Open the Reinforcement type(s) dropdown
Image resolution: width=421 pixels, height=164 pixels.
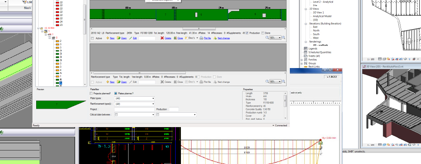[x=153, y=104]
